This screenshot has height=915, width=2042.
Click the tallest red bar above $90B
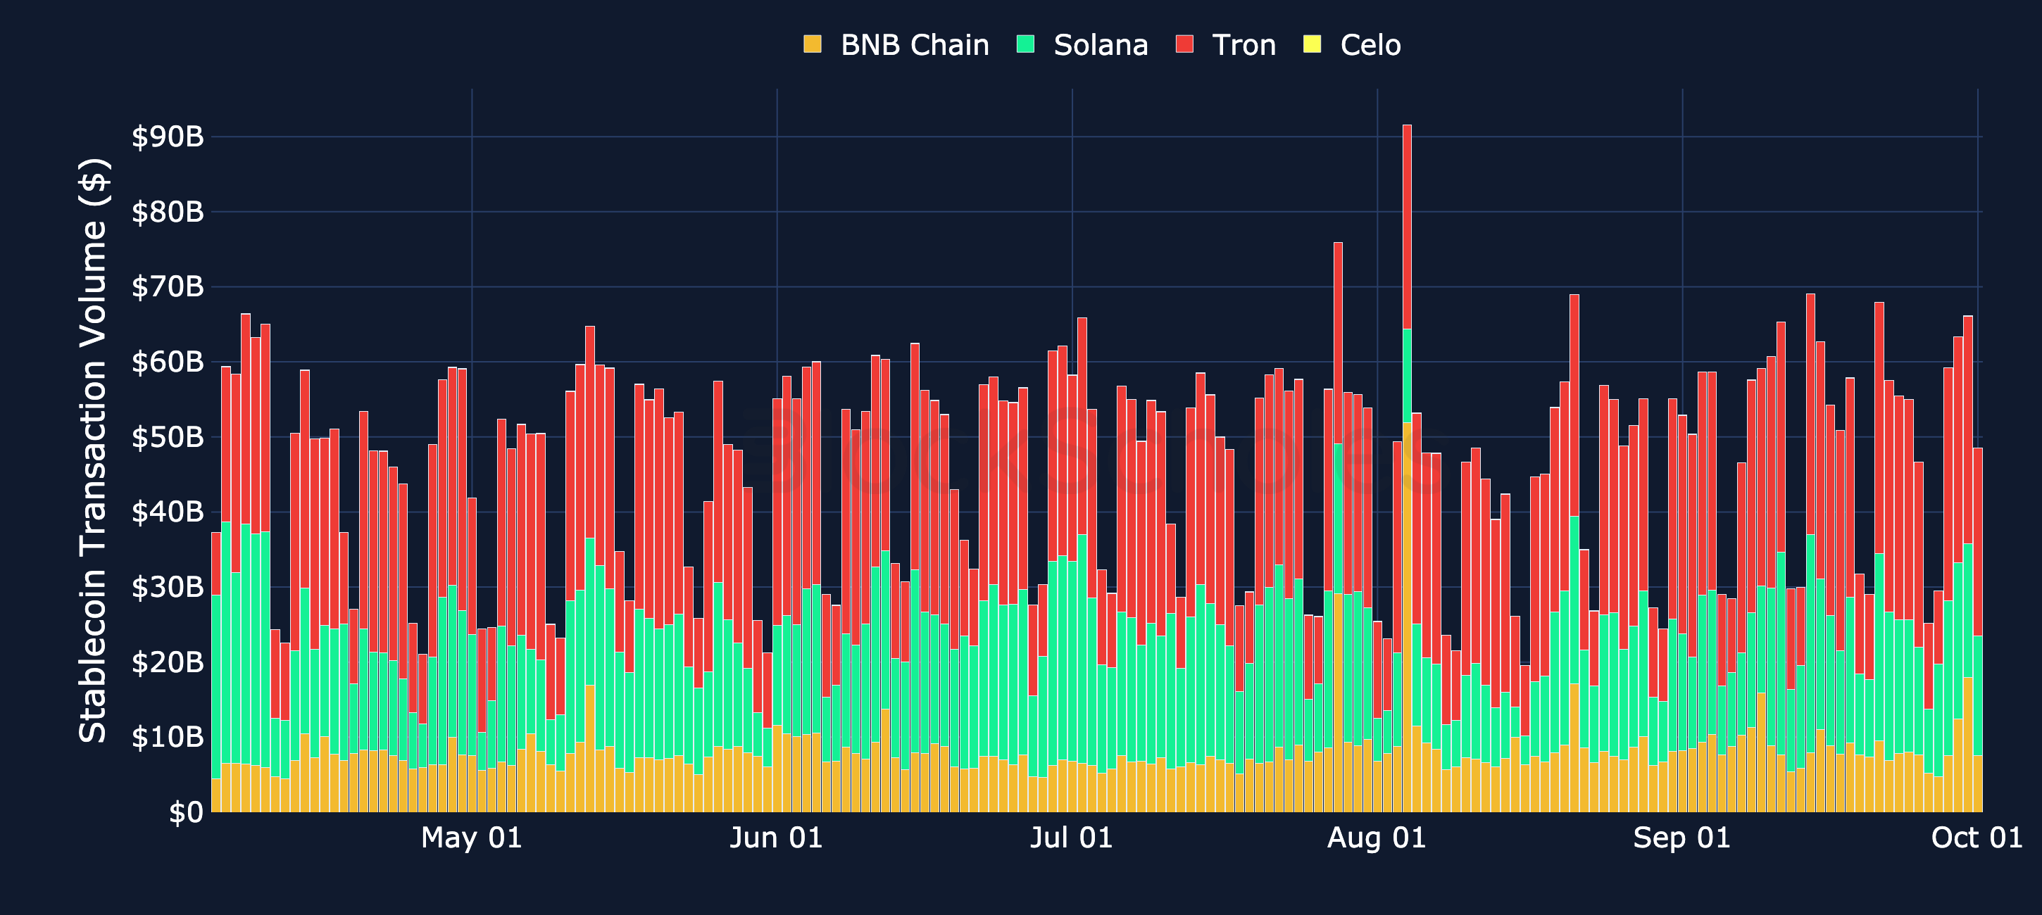(1407, 227)
